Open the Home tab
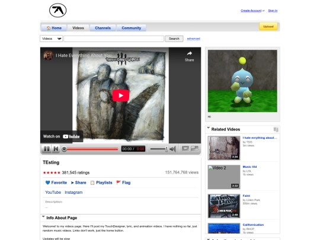Screen dimensions: 320x240 [x=54, y=28]
